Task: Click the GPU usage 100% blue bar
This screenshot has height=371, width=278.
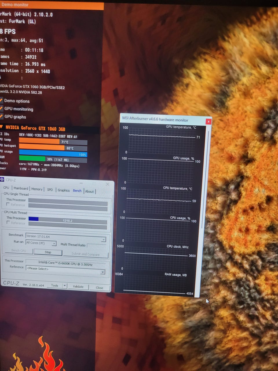Action: pyautogui.click(x=53, y=153)
